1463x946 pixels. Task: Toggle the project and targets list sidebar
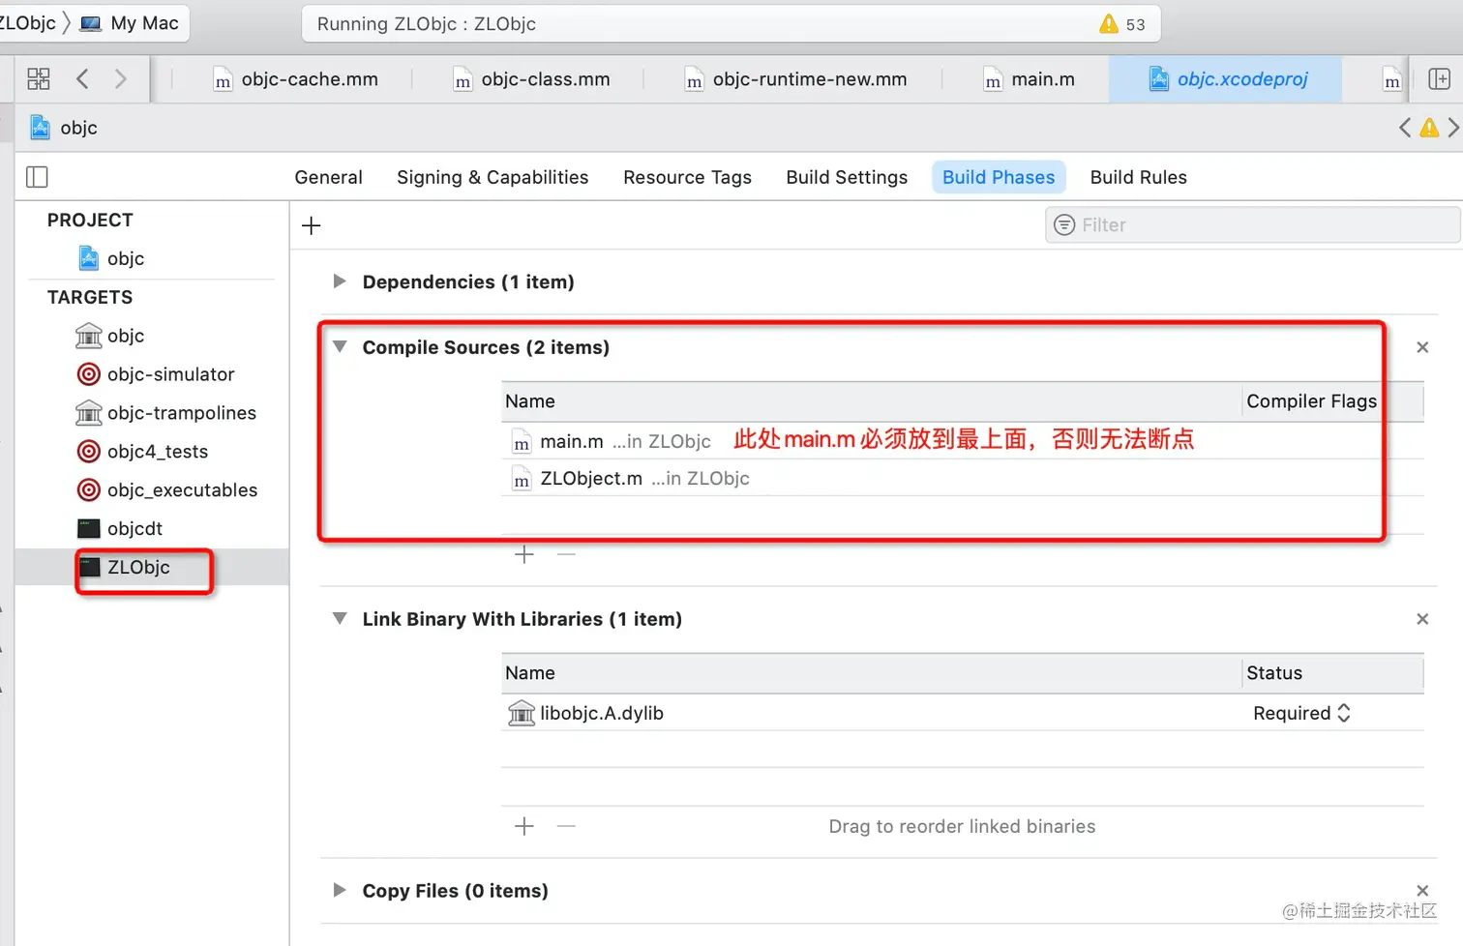pos(37,177)
